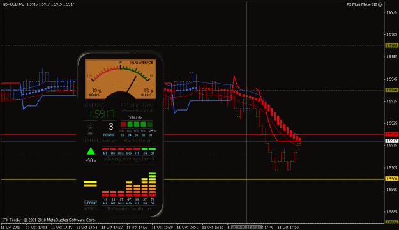Click the M30 stochastic bar column
The height and width of the screenshot is (230, 399).
129,188
